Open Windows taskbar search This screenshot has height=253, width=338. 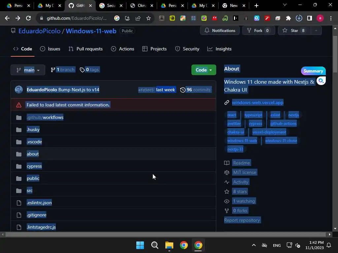pos(155,245)
